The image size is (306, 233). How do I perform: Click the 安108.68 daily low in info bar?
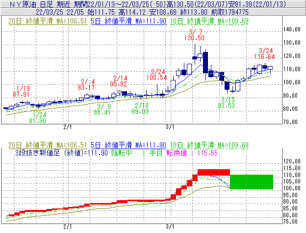163,12
